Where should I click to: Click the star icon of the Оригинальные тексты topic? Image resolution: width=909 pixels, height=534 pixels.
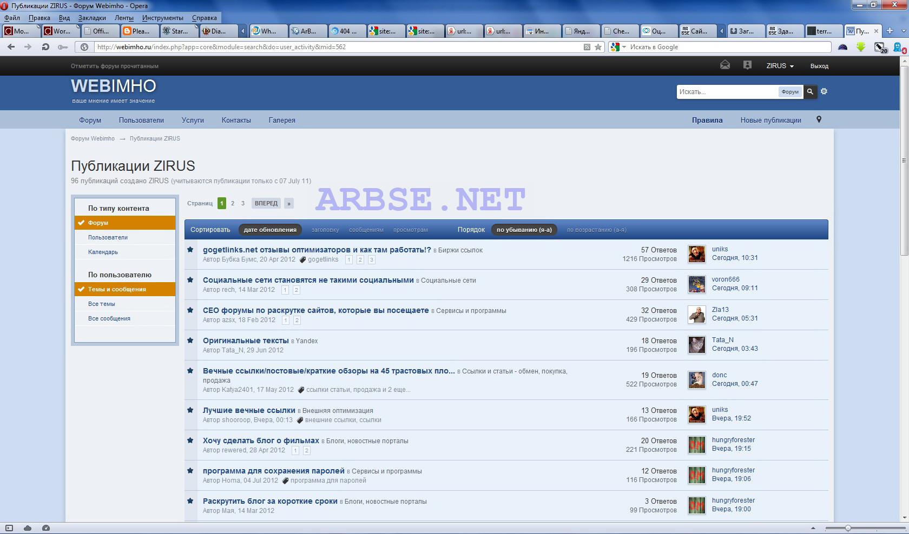pos(190,341)
